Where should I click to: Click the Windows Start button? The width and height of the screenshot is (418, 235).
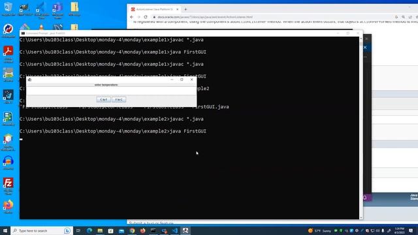(5, 230)
